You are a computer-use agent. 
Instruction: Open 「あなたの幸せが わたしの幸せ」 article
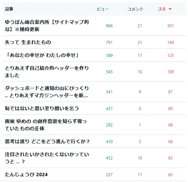point(42,55)
